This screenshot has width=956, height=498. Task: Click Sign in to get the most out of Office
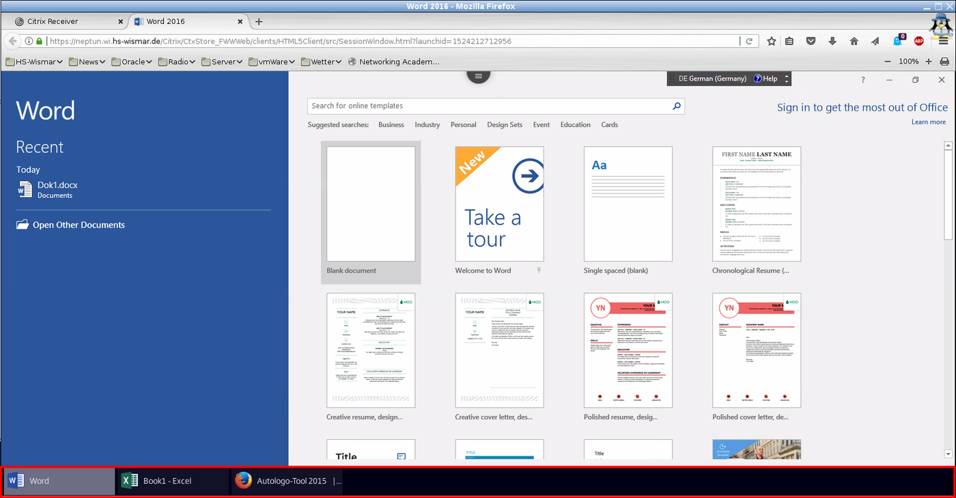tap(862, 107)
